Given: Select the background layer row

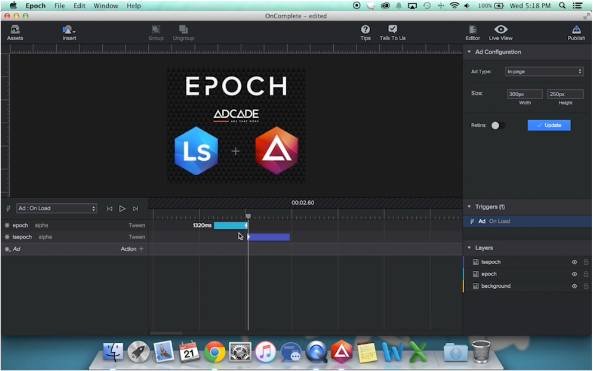Looking at the screenshot, I should pos(527,286).
